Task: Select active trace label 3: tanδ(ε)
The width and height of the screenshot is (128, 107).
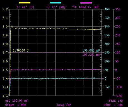Action: [x=86, y=7]
